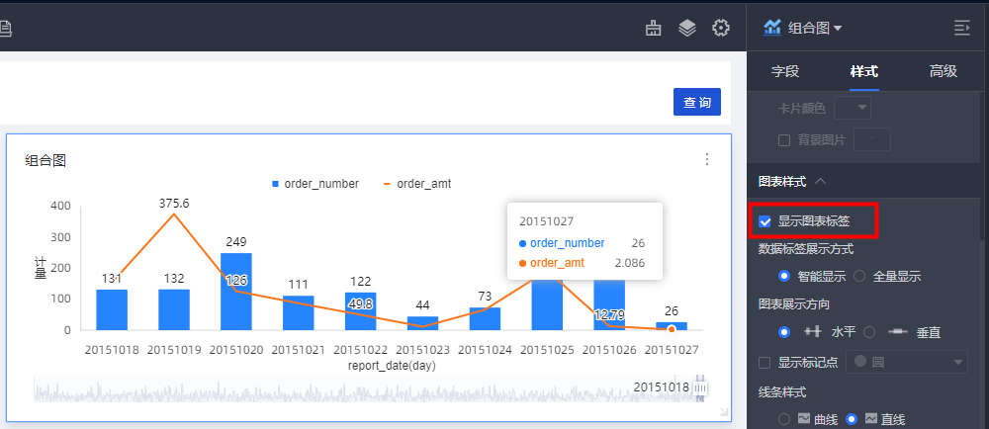The image size is (989, 429).
Task: Collapse the right panel with top-right icon
Action: tap(961, 28)
